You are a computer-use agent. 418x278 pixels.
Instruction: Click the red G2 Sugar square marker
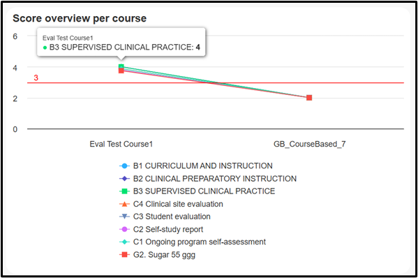click(124, 254)
